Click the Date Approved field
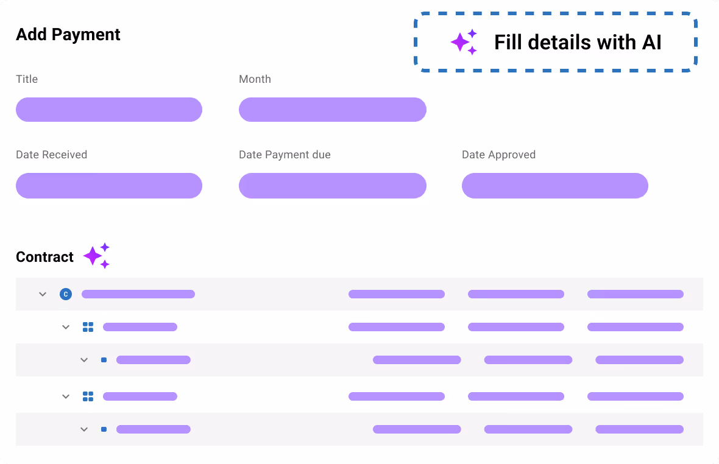This screenshot has height=464, width=719. point(555,186)
